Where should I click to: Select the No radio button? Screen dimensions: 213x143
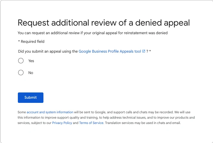point(21,73)
